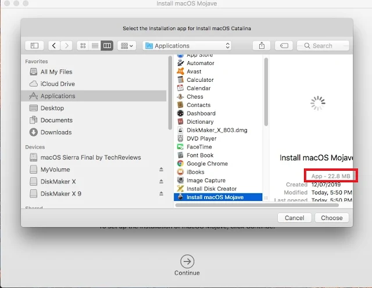This screenshot has height=288, width=372.
Task: Click the Calendar app icon
Action: [x=180, y=88]
